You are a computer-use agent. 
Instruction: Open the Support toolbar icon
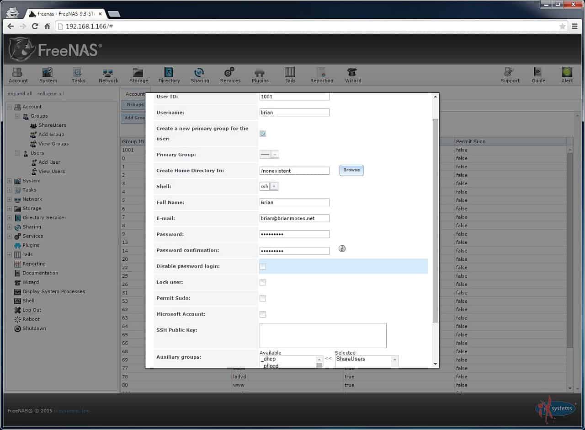coord(510,75)
